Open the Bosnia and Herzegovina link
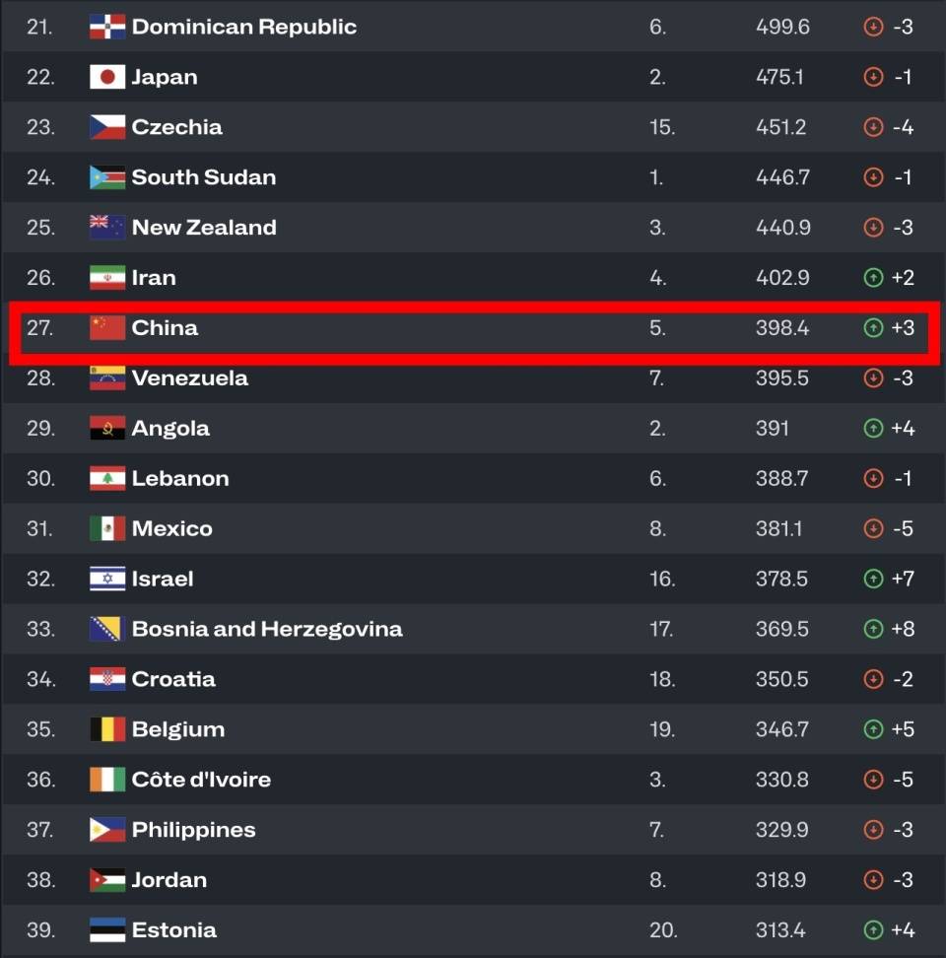The height and width of the screenshot is (958, 946). (x=266, y=629)
